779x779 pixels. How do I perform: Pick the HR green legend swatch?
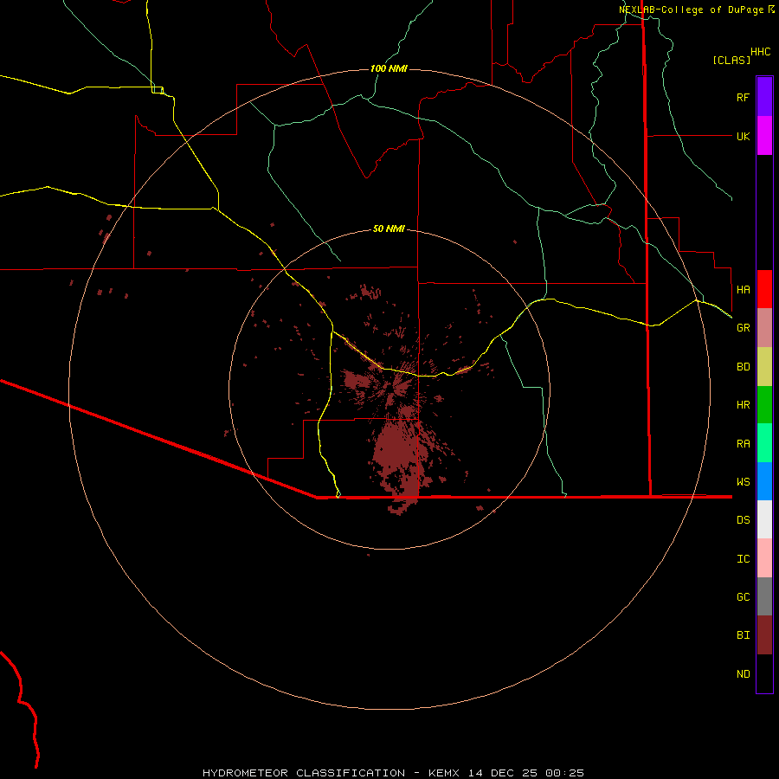pos(764,405)
